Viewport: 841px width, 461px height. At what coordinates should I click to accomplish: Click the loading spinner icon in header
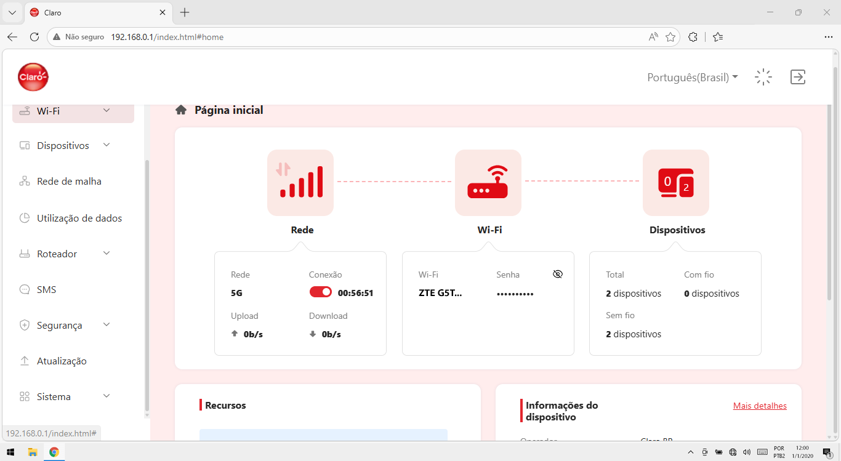(x=763, y=77)
